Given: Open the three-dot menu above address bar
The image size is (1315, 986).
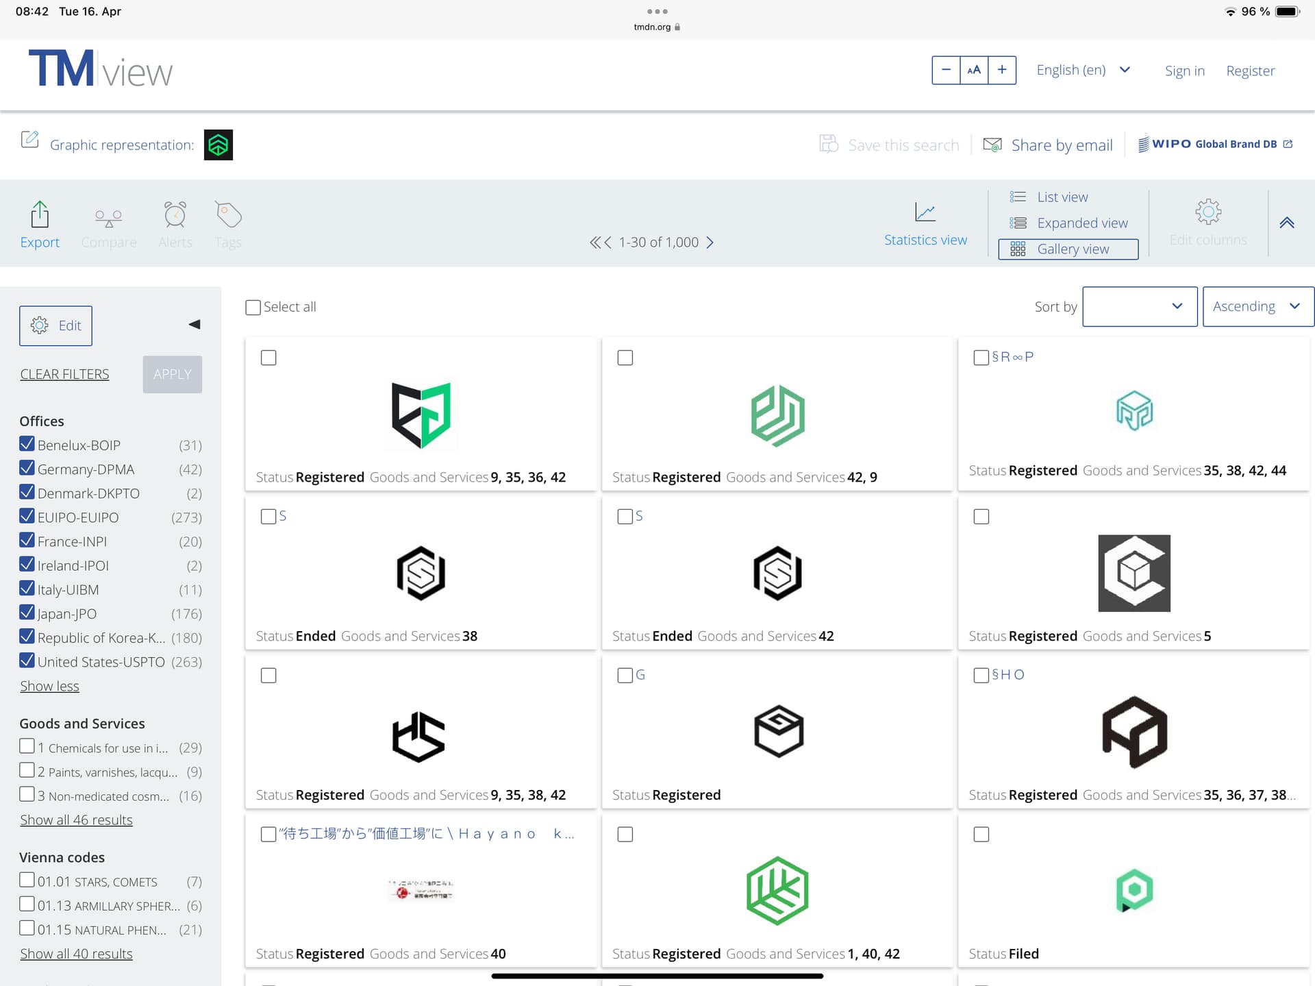Looking at the screenshot, I should point(657,12).
